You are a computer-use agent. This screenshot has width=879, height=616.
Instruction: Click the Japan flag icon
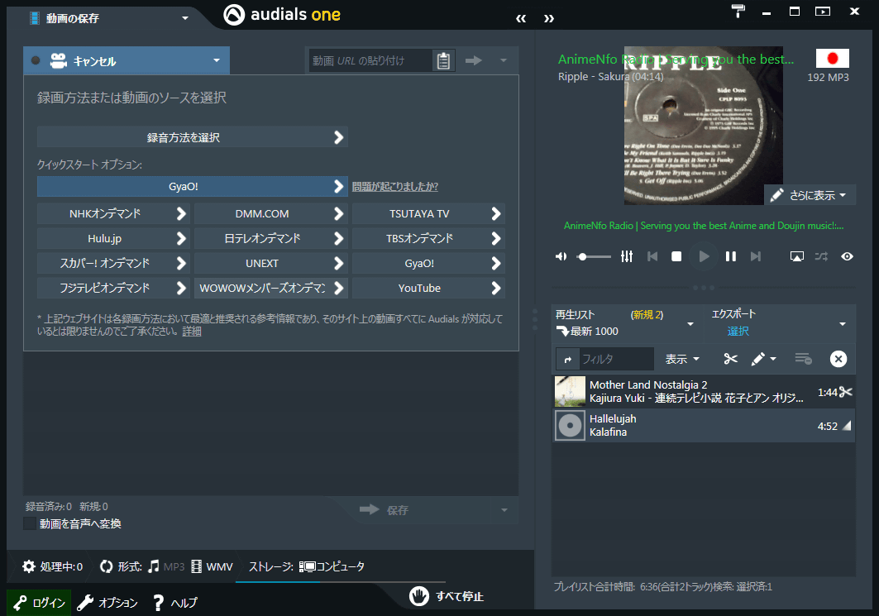833,59
